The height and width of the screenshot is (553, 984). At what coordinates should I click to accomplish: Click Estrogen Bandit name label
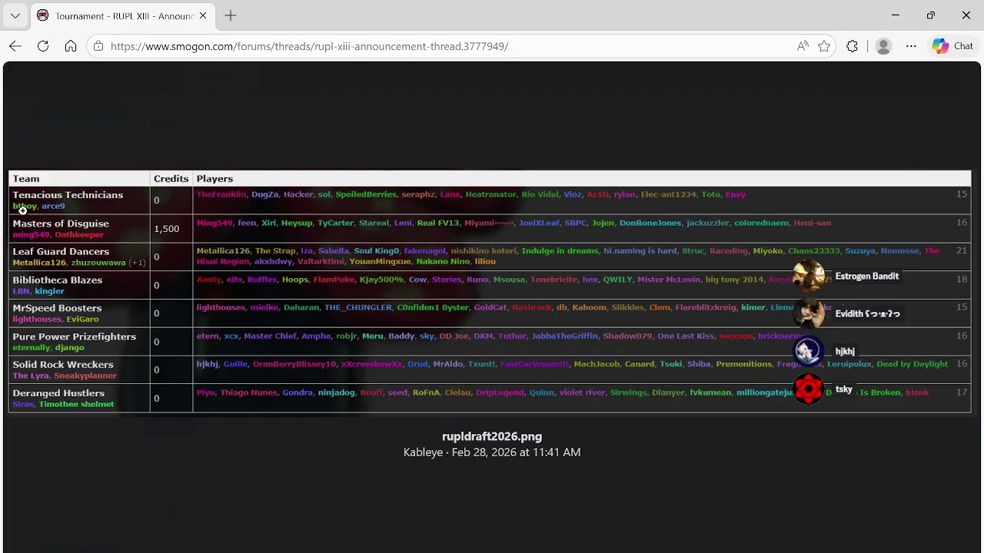click(x=866, y=276)
